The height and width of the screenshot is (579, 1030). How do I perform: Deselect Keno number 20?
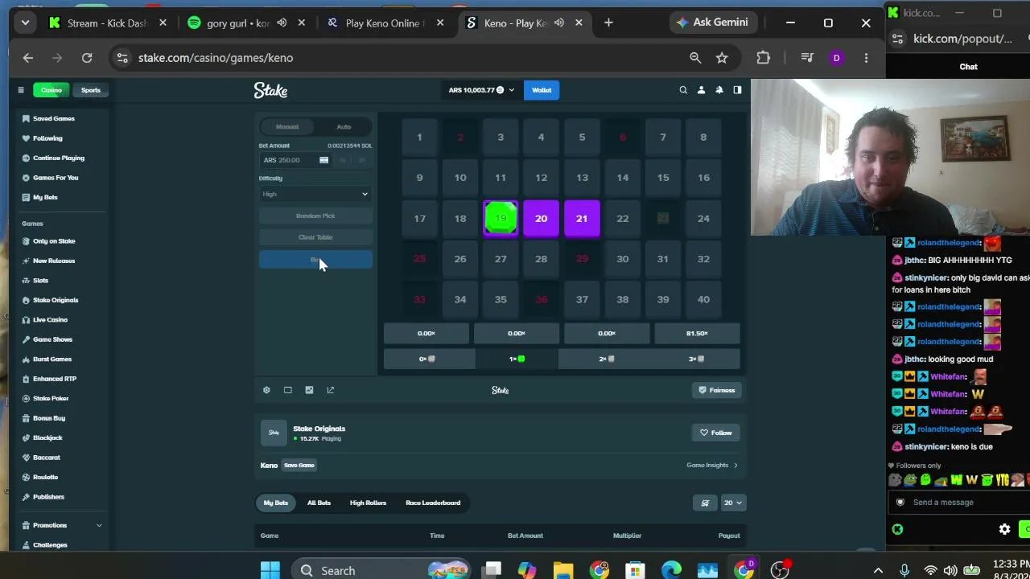coord(541,219)
